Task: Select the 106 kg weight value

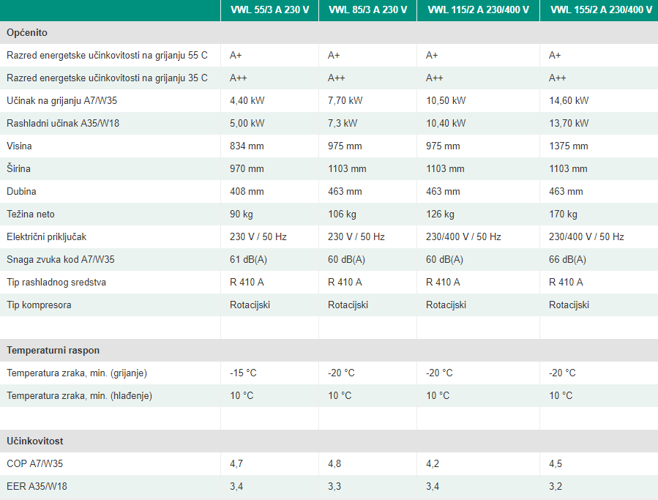Action: coord(342,214)
